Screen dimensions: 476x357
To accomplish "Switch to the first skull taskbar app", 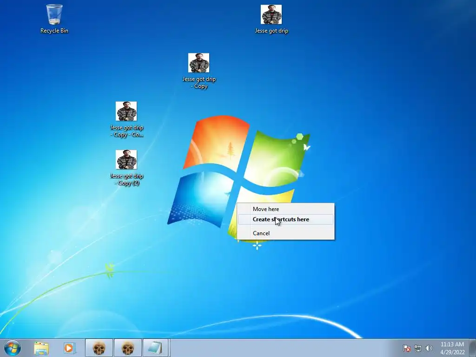I will pos(99,348).
